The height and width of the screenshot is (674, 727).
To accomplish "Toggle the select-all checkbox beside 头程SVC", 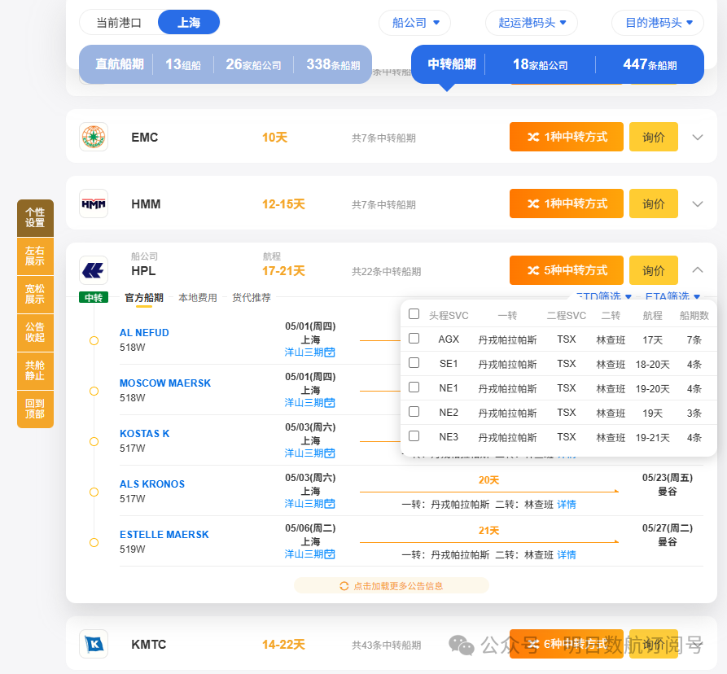I will click(x=414, y=314).
